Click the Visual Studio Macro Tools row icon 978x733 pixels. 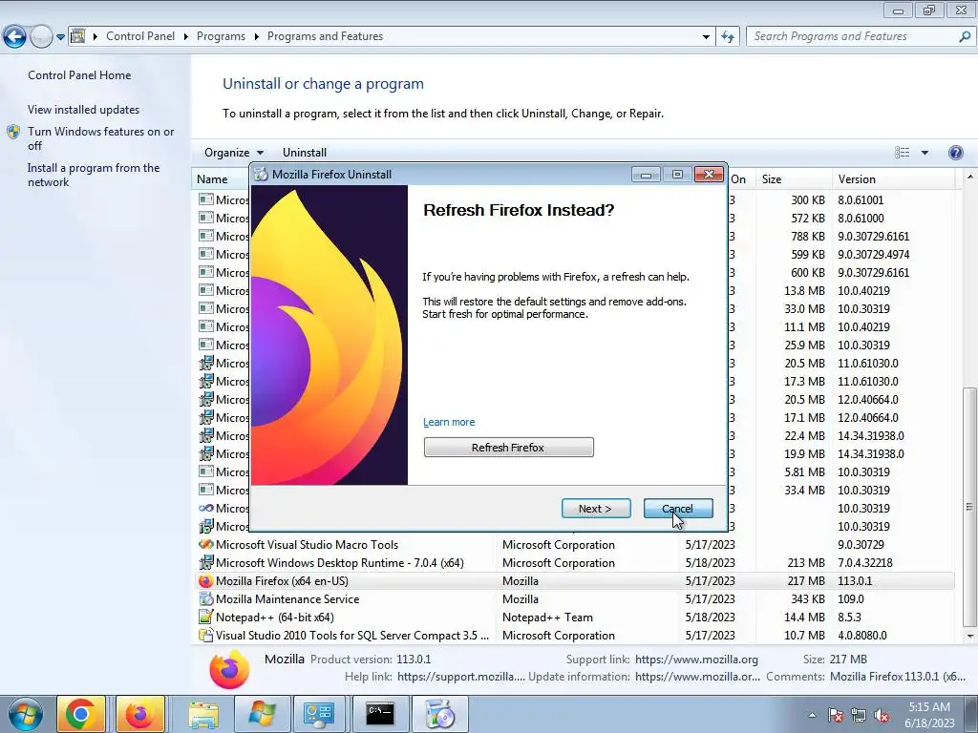point(205,545)
